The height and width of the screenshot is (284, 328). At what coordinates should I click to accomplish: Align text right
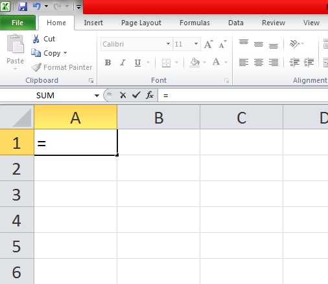274,63
